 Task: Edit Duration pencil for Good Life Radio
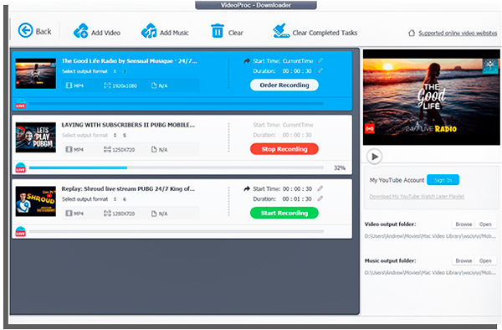click(320, 71)
